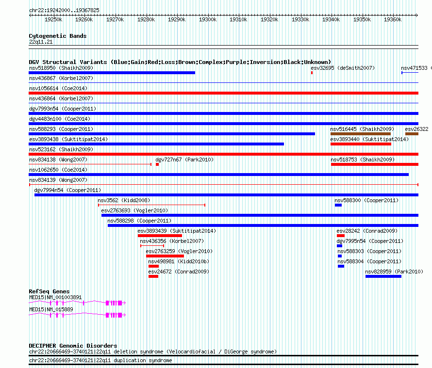
Task: Select nsv523162 (Shaikh2009) variant label
Action: (61, 149)
